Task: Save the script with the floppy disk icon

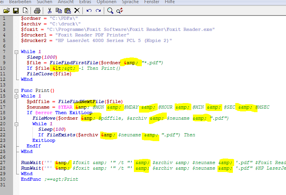Action: tap(17, 10)
